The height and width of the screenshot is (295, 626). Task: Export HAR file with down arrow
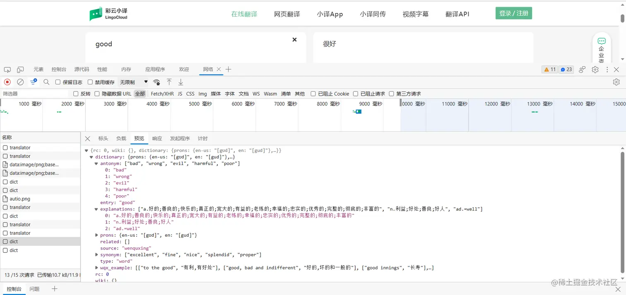181,82
